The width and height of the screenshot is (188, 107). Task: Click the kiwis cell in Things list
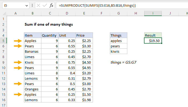coord(118,52)
